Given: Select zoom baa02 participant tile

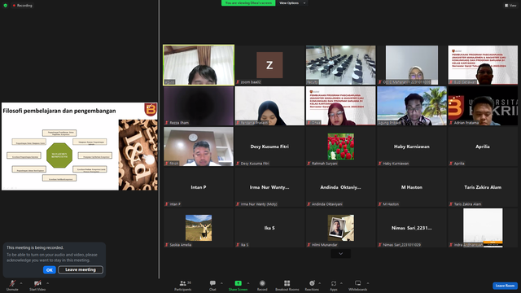Looking at the screenshot, I should [269, 65].
